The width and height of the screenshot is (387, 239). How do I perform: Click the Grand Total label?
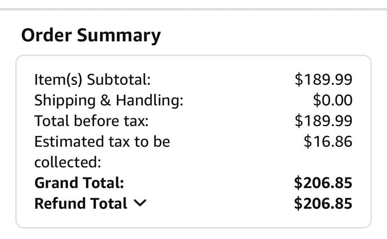pos(79,183)
